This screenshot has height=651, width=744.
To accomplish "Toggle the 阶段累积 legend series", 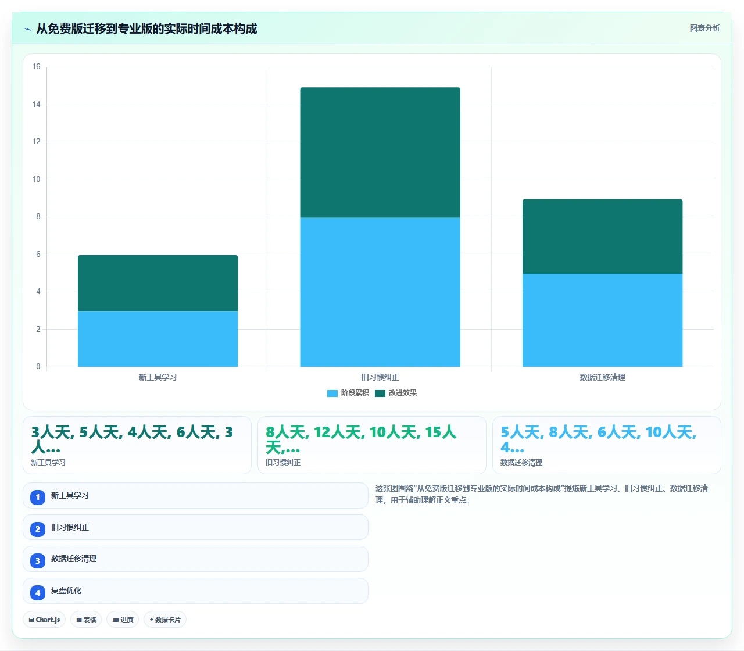I will click(348, 393).
